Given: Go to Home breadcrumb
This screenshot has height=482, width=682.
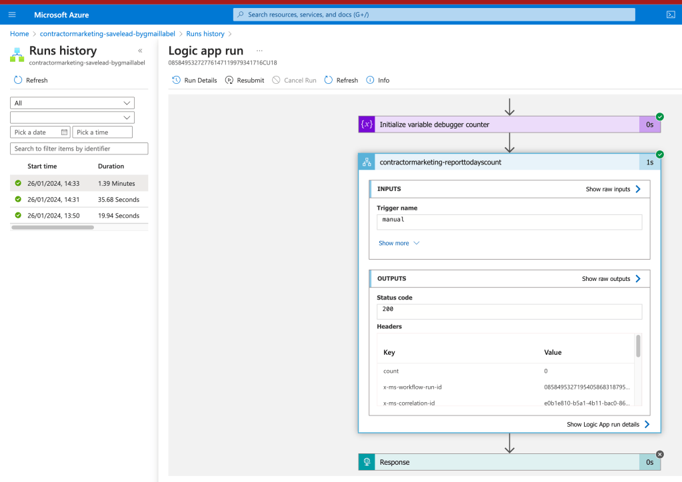Looking at the screenshot, I should pos(19,33).
